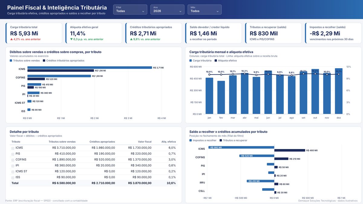Click ICMS credits bar R$ 1,98 Mi
Image resolution: width=363 pixels, height=204 pixels.
click(x=60, y=70)
